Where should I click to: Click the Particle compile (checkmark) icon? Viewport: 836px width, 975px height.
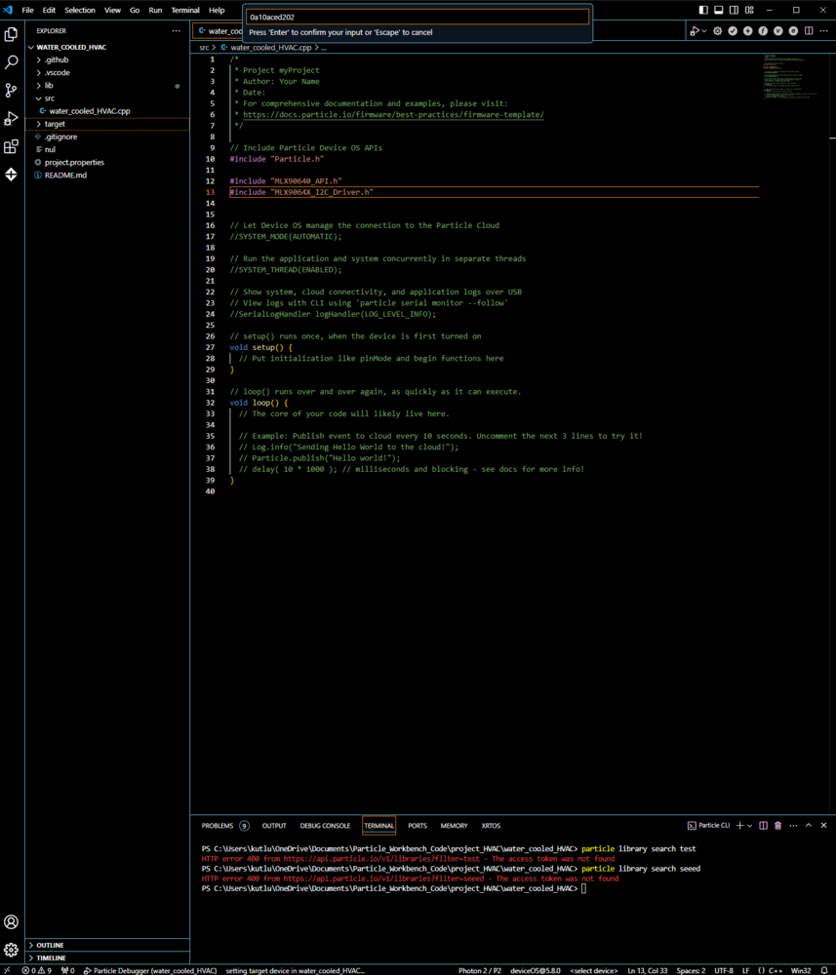pos(733,31)
